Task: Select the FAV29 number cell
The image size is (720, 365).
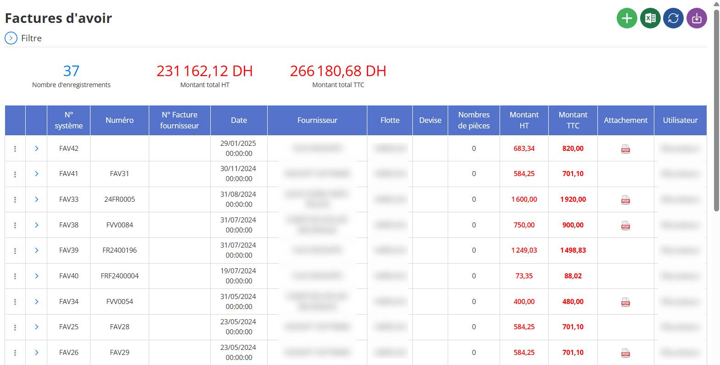Action: point(119,353)
